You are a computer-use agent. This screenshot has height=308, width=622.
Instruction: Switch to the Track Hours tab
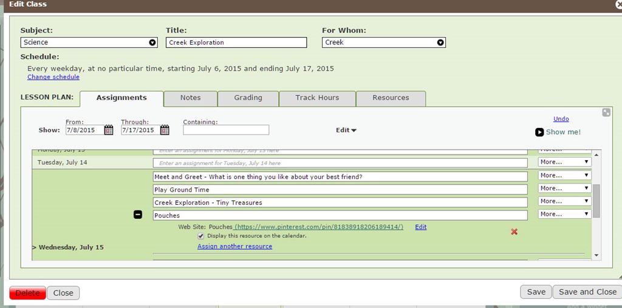(317, 98)
